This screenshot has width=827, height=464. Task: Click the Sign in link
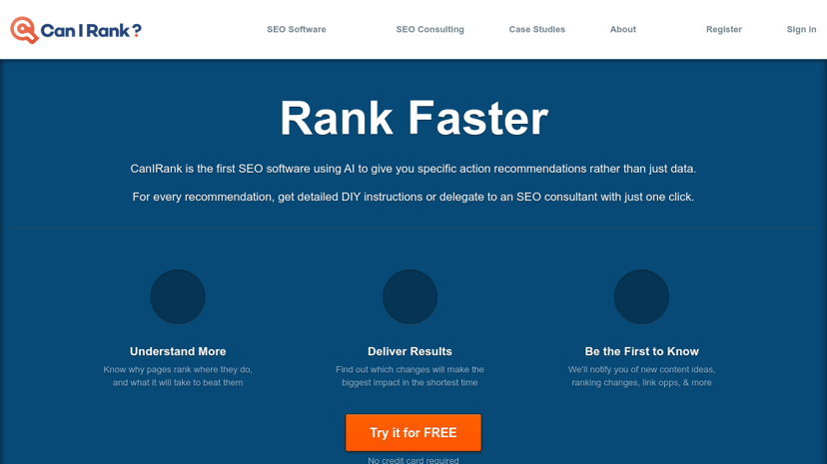coord(801,30)
